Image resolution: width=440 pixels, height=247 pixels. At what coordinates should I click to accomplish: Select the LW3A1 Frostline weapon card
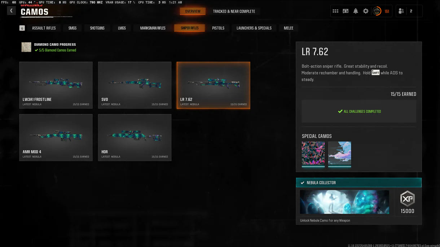click(56, 85)
